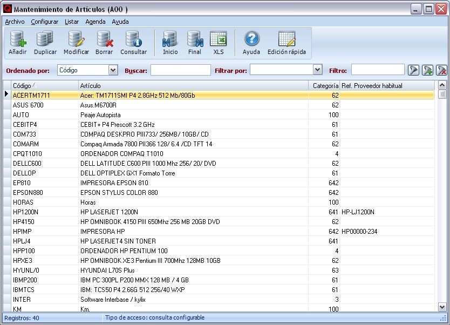Open the Agenda menu
450x325 pixels.
point(96,22)
